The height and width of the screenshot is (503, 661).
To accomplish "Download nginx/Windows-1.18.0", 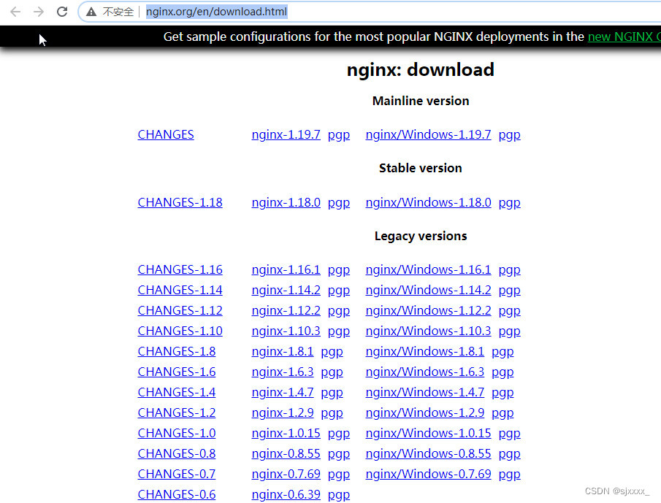I will 428,202.
